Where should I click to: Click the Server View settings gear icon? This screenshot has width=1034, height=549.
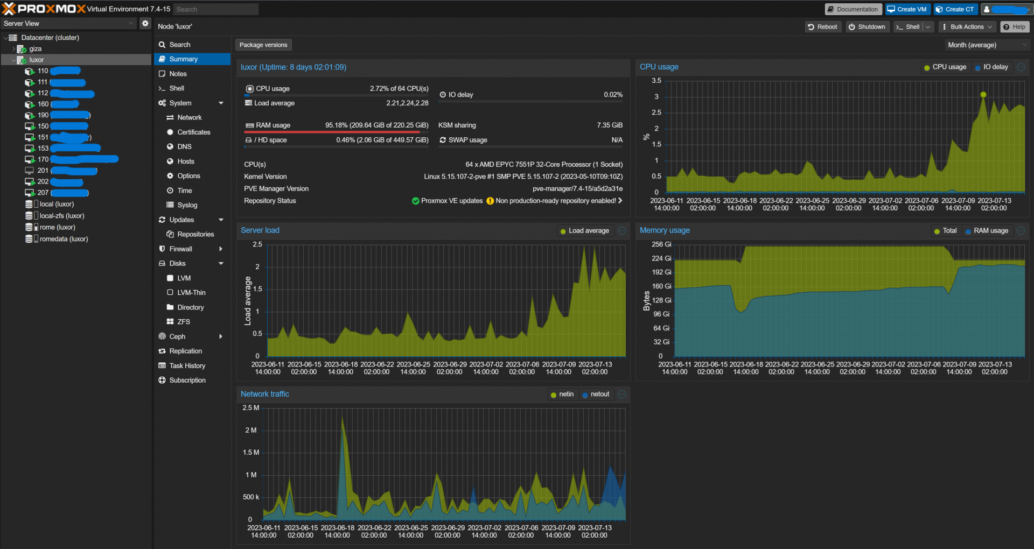[145, 23]
